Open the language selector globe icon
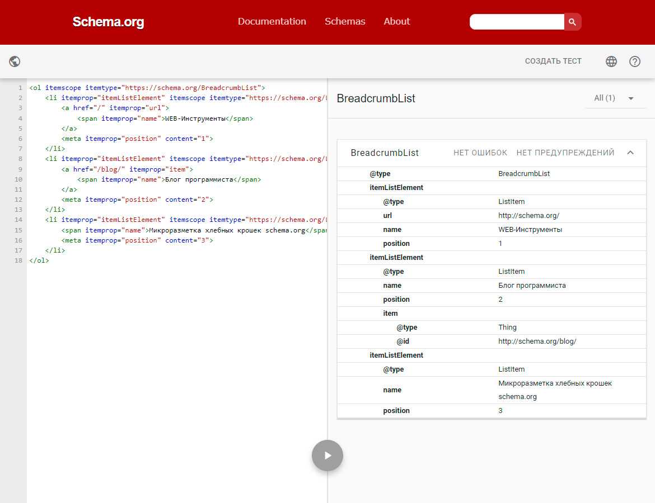Image resolution: width=655 pixels, height=503 pixels. point(611,61)
